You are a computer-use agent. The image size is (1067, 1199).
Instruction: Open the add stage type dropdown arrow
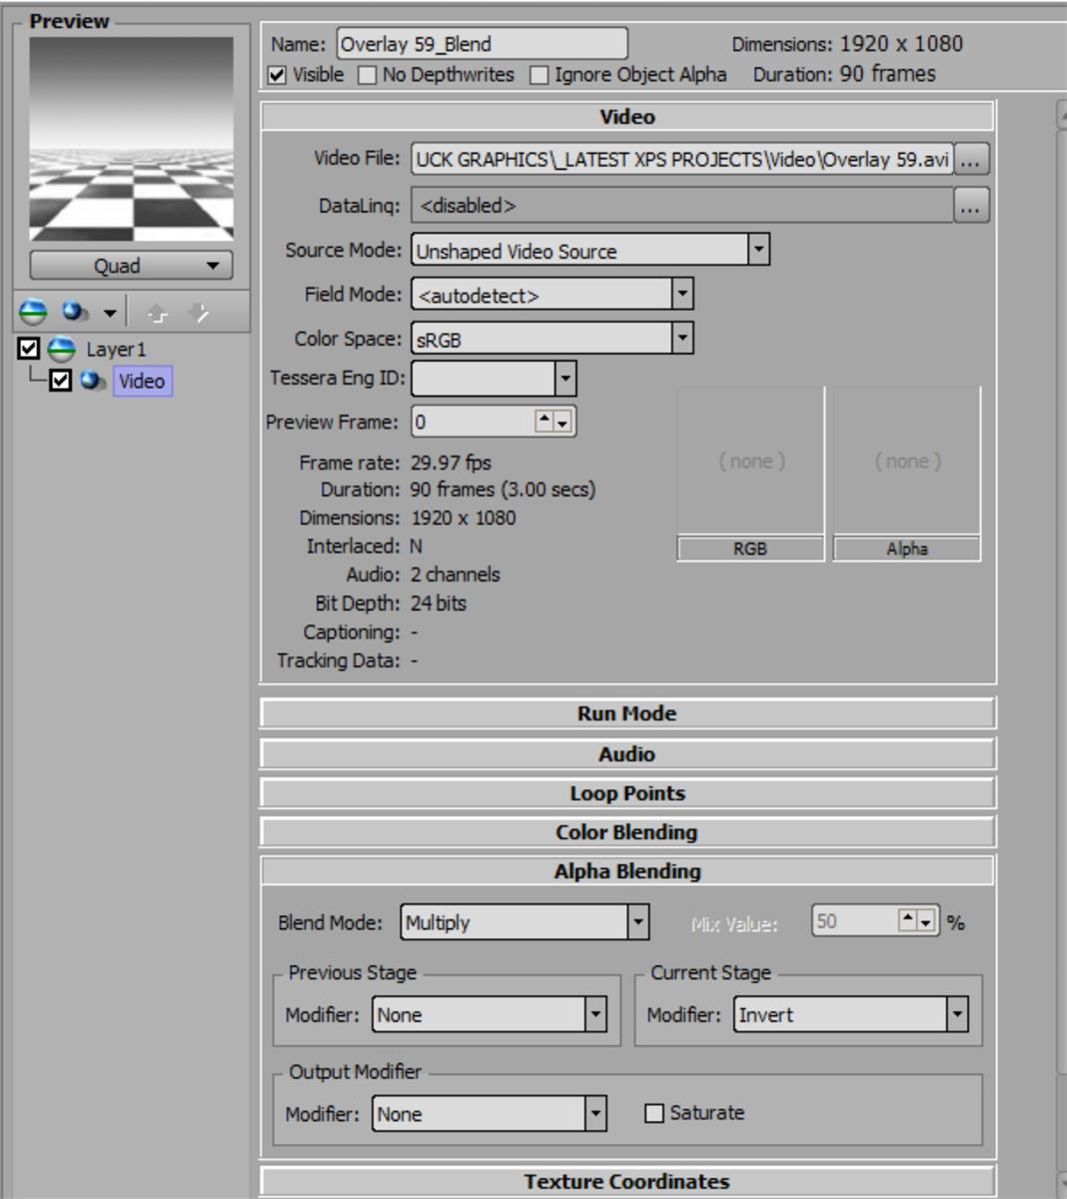110,314
